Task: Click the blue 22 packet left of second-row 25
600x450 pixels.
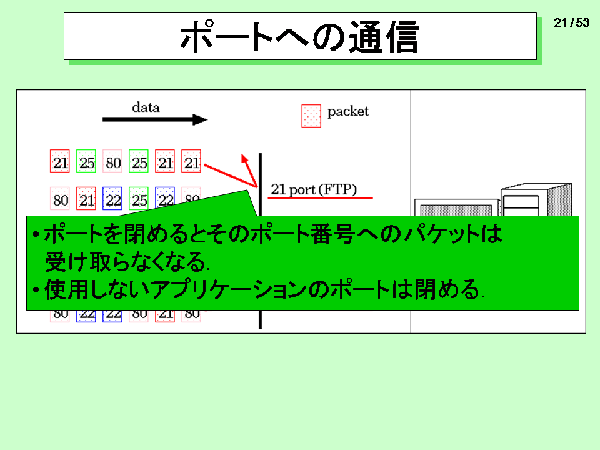Action: (112, 198)
